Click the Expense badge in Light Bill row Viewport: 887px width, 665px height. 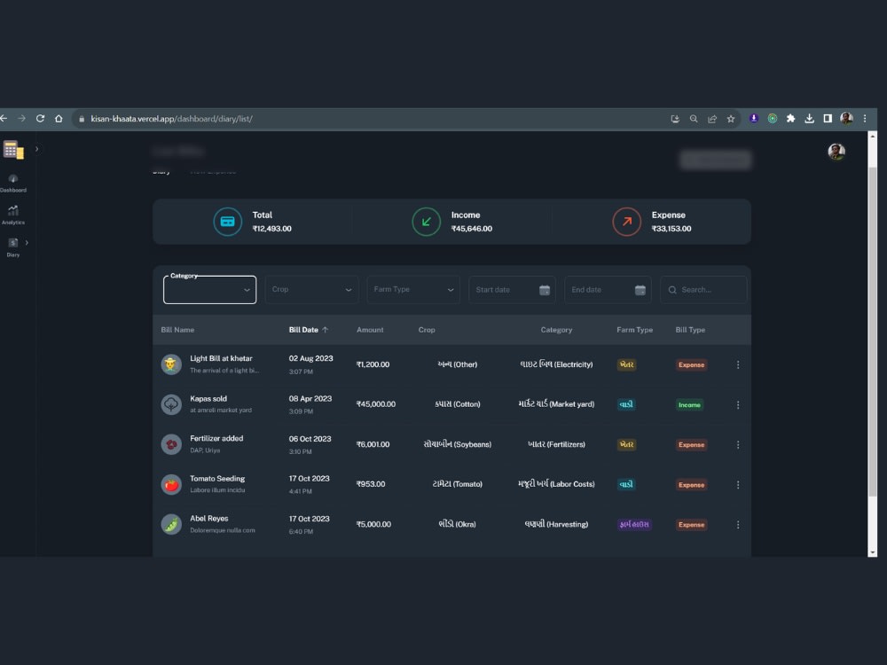(691, 364)
